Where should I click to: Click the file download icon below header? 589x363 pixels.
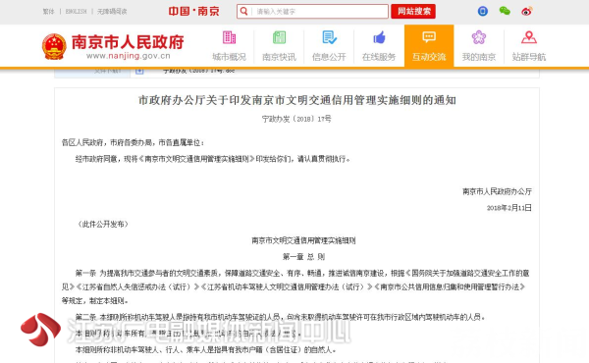tap(139, 71)
